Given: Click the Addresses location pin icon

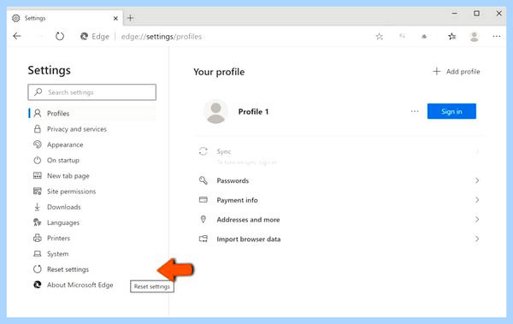Looking at the screenshot, I should [203, 219].
